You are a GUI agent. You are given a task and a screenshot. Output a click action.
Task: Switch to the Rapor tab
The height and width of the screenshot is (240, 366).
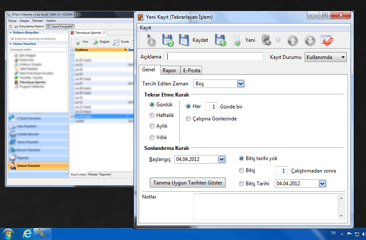tap(169, 70)
